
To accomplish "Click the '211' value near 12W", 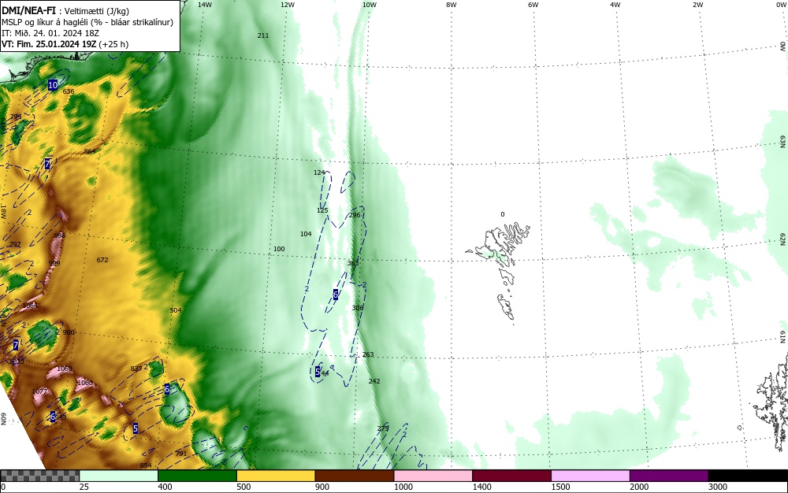I will click(x=263, y=35).
